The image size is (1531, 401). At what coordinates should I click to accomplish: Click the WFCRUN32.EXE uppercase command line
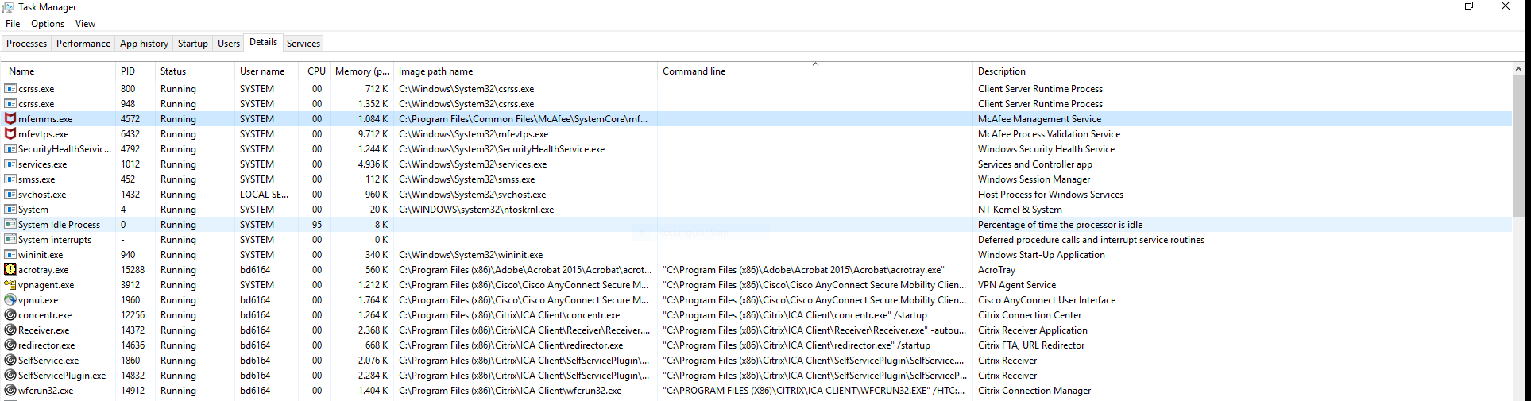coord(814,391)
